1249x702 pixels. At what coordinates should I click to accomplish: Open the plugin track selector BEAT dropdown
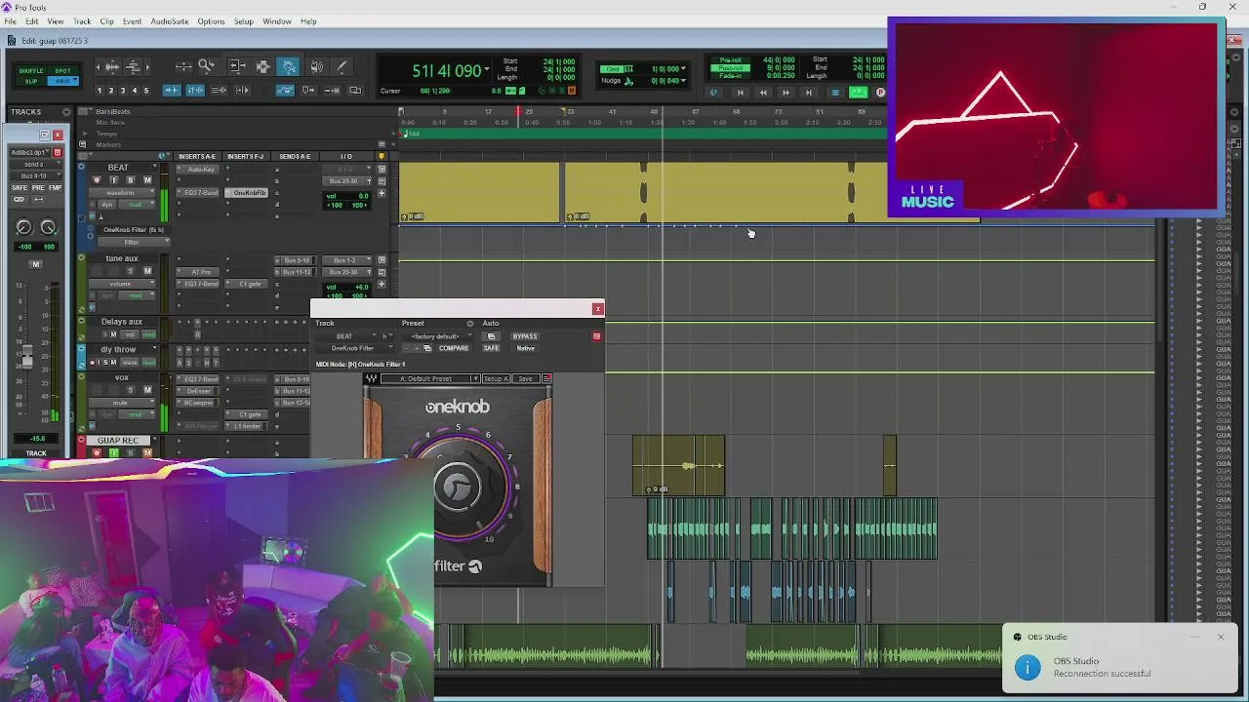(x=346, y=336)
